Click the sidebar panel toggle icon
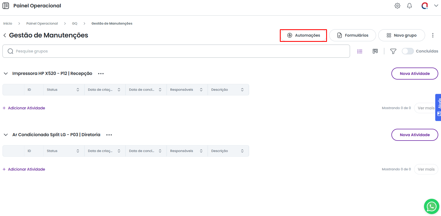The width and height of the screenshot is (441, 216). pyautogui.click(x=6, y=6)
